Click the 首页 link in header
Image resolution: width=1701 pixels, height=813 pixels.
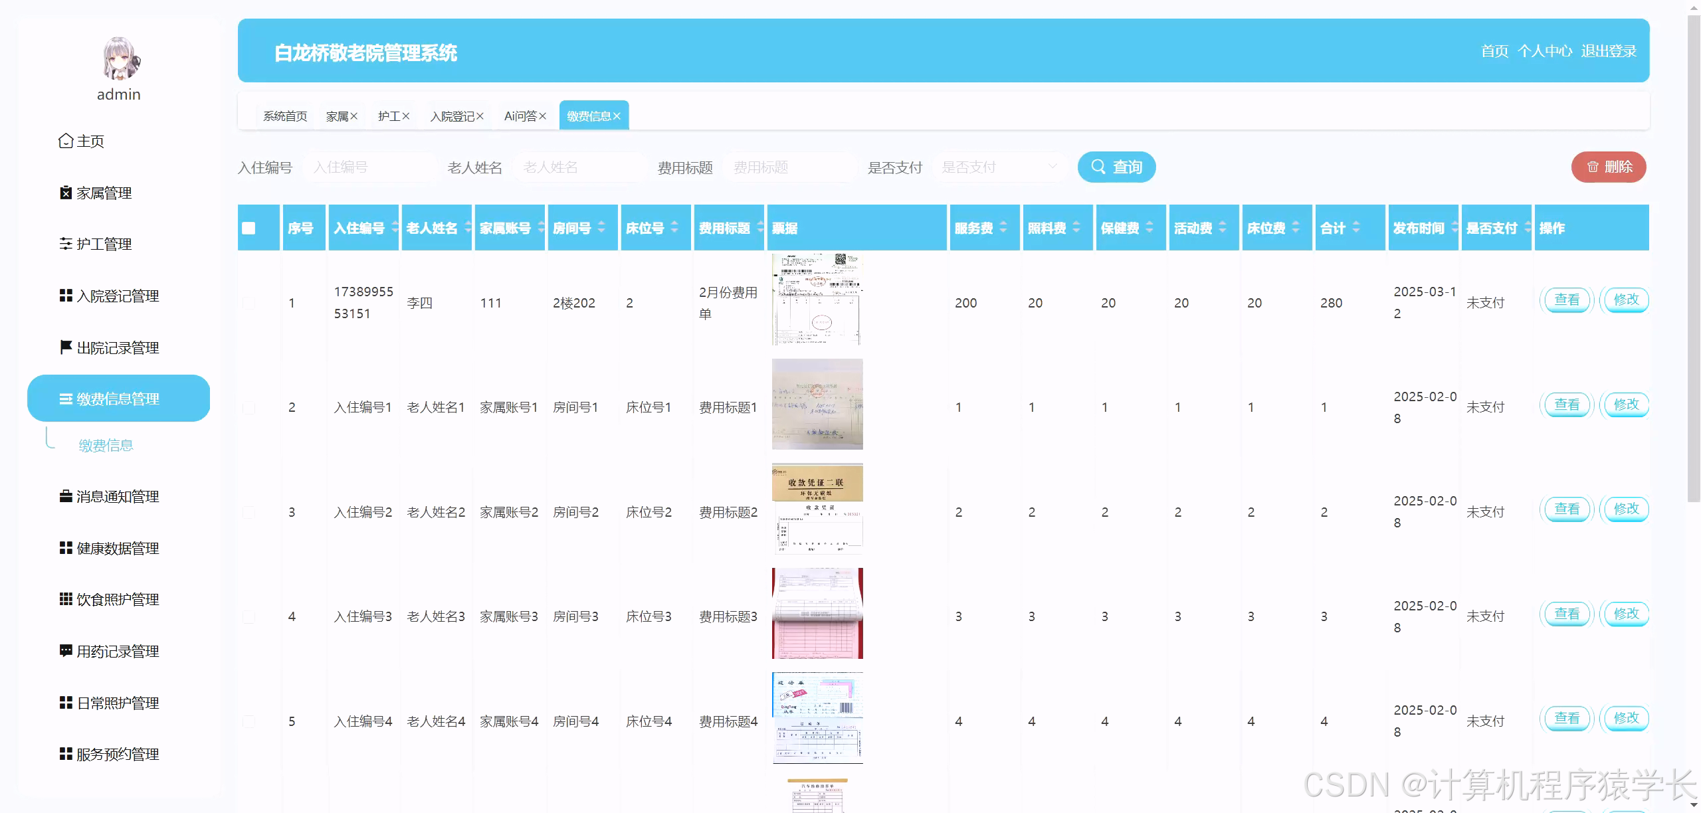1494,51
